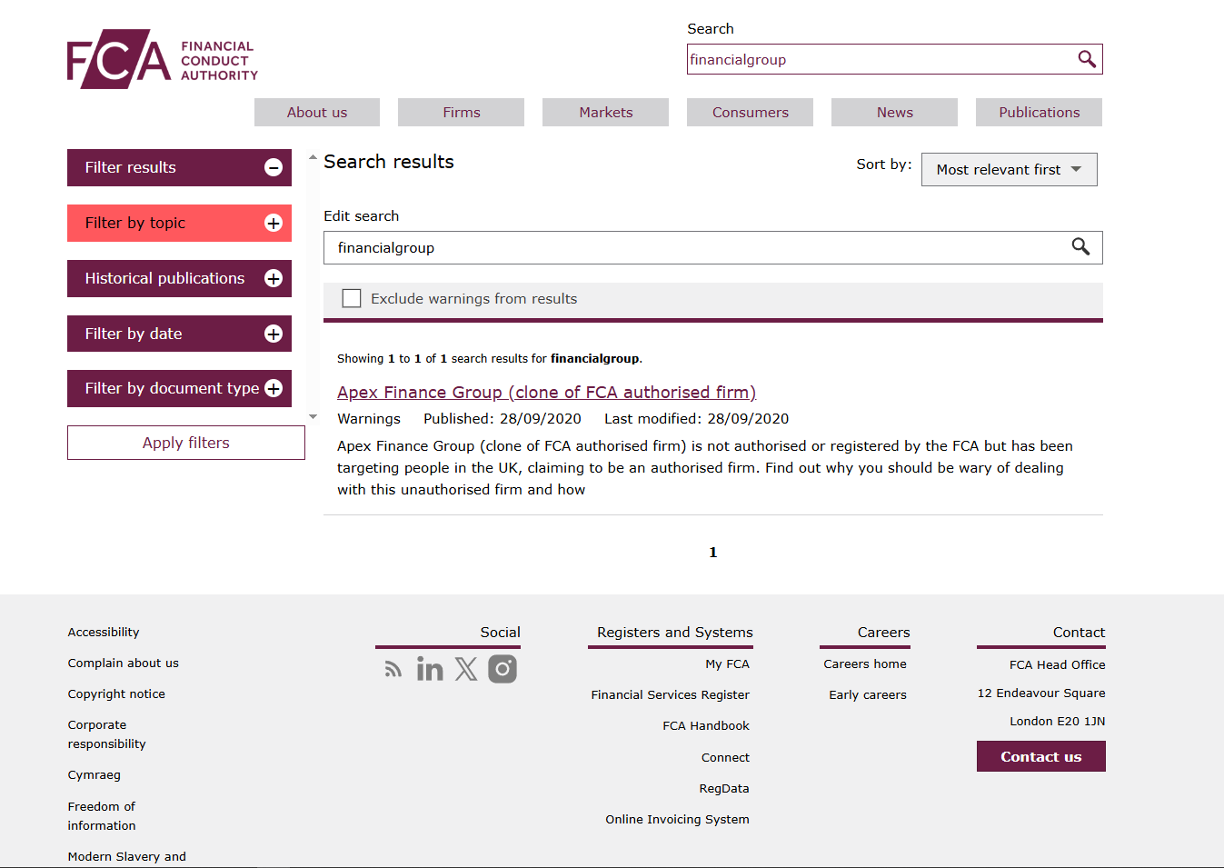Open the About us menu
This screenshot has width=1224, height=868.
click(x=317, y=112)
